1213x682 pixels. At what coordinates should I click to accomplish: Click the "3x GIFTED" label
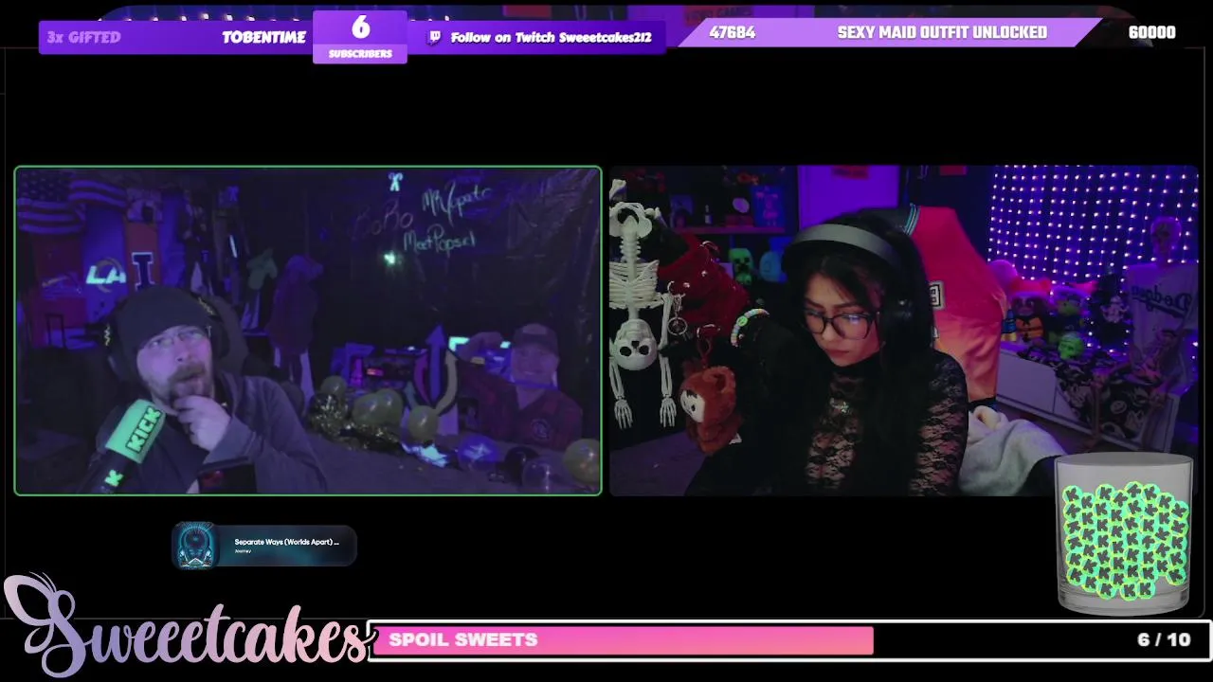[84, 37]
